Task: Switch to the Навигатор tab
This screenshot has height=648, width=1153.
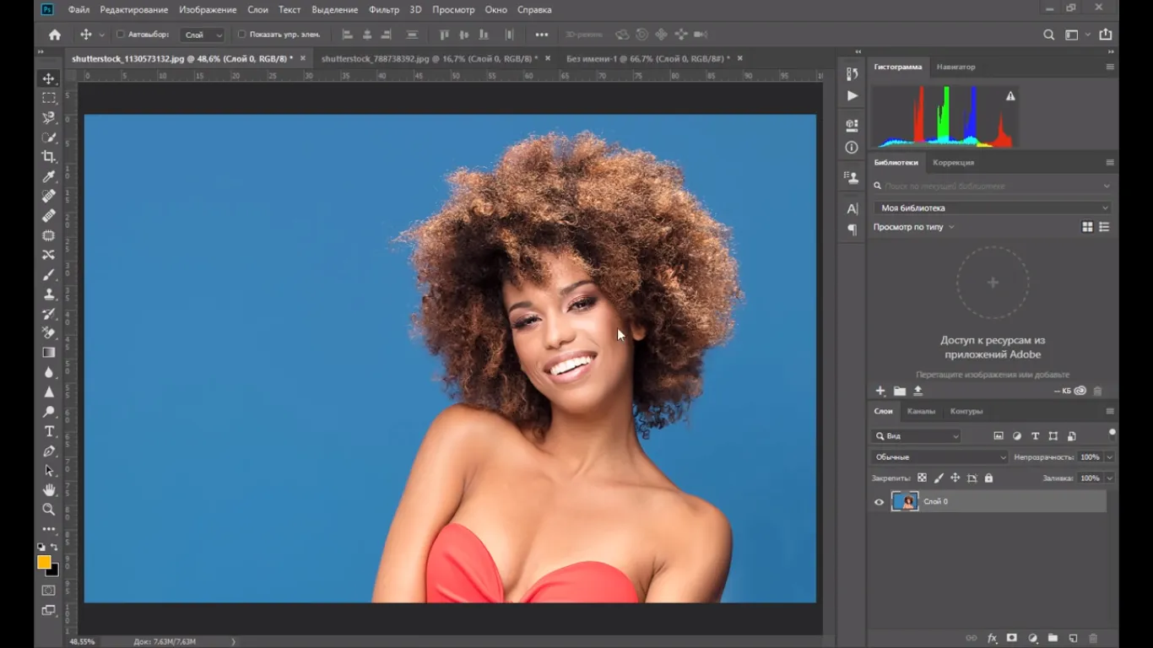Action: (955, 67)
